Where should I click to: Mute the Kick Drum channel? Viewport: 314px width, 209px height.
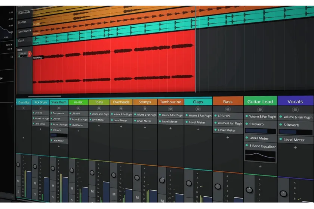pos(35,183)
